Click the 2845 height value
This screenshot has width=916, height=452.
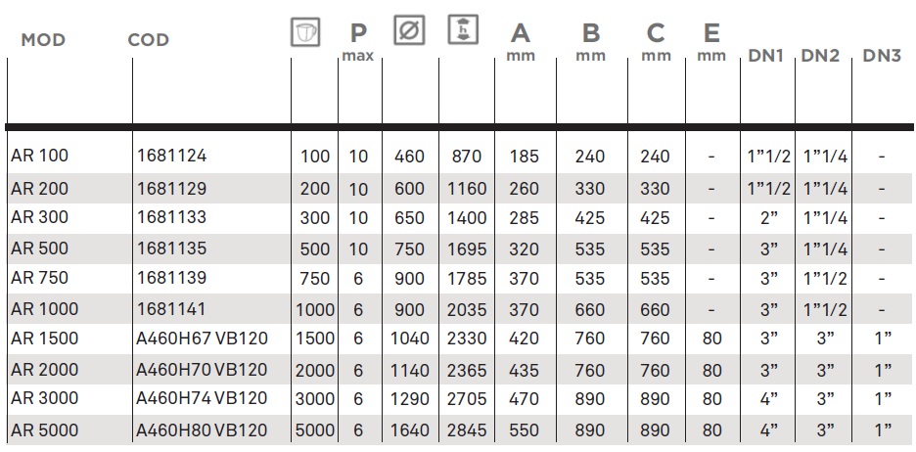click(467, 430)
